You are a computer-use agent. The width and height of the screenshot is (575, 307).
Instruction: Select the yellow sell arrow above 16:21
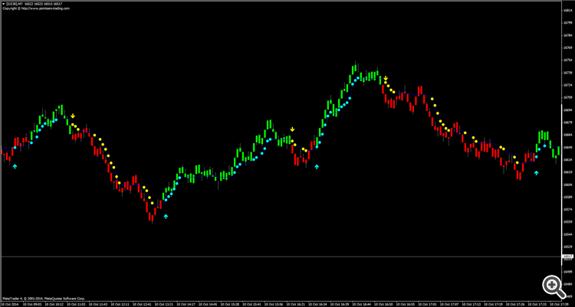point(292,129)
